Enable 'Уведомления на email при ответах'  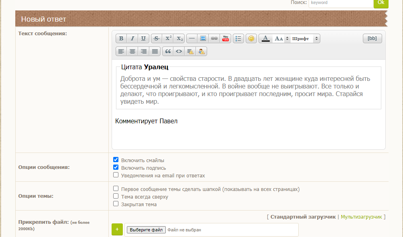[x=116, y=175]
